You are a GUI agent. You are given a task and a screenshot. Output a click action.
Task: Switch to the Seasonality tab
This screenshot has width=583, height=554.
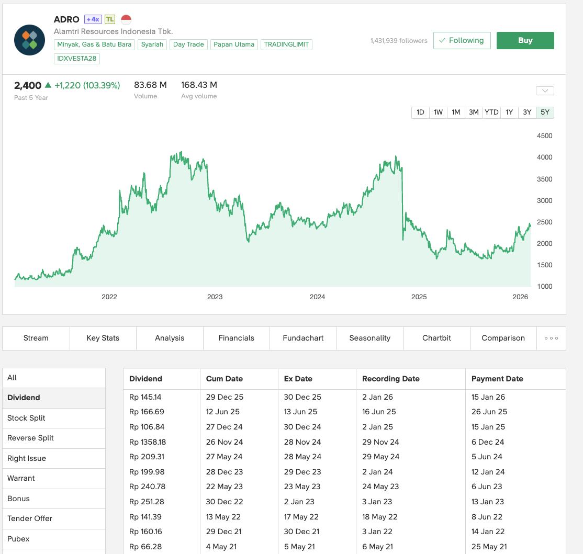tap(369, 338)
